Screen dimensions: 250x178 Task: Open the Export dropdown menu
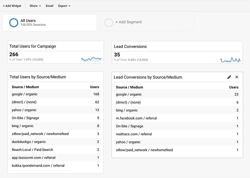(x=64, y=6)
